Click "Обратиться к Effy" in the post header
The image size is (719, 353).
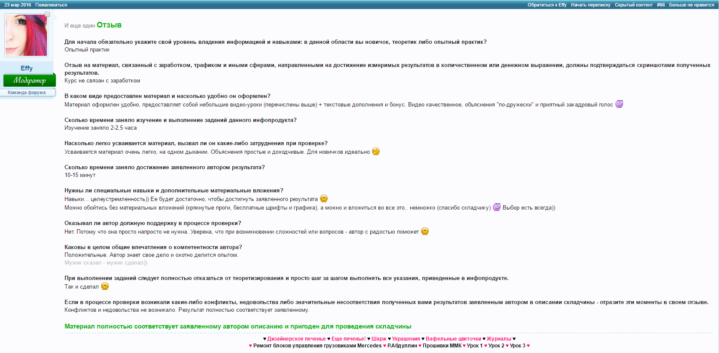pyautogui.click(x=547, y=5)
